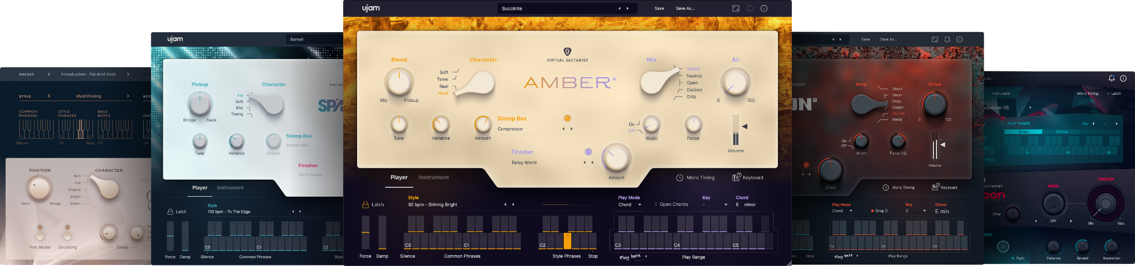Toggle Stomp Box power button in Amber

(x=567, y=119)
